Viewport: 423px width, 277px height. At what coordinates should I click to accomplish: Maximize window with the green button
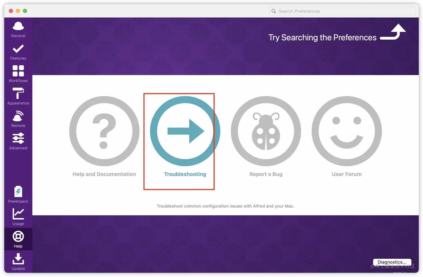(25, 11)
